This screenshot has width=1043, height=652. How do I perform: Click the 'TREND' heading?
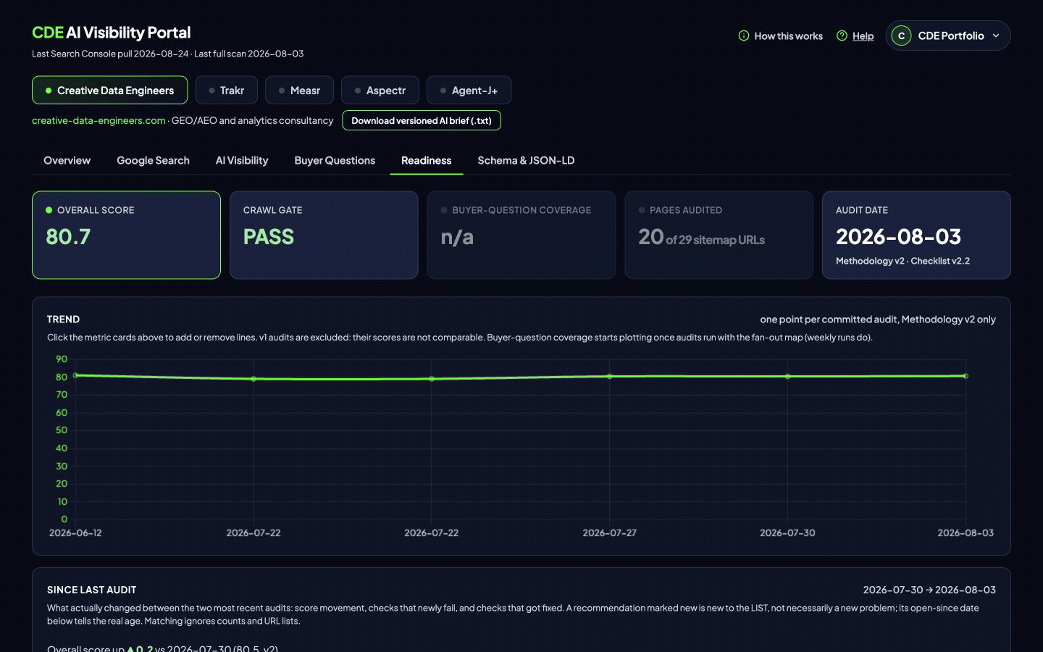(x=63, y=319)
